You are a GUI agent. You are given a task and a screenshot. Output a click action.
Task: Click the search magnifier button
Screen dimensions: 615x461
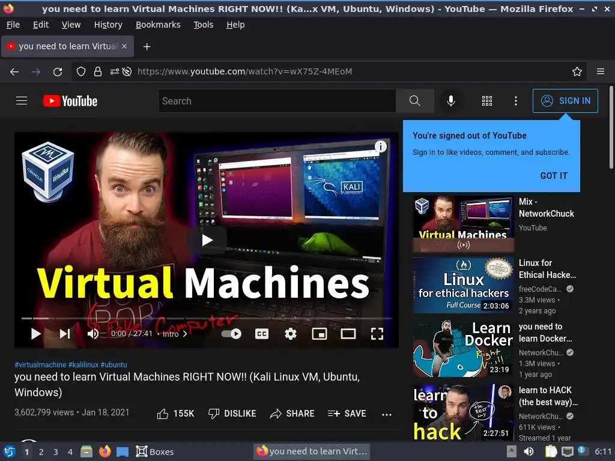click(x=414, y=101)
